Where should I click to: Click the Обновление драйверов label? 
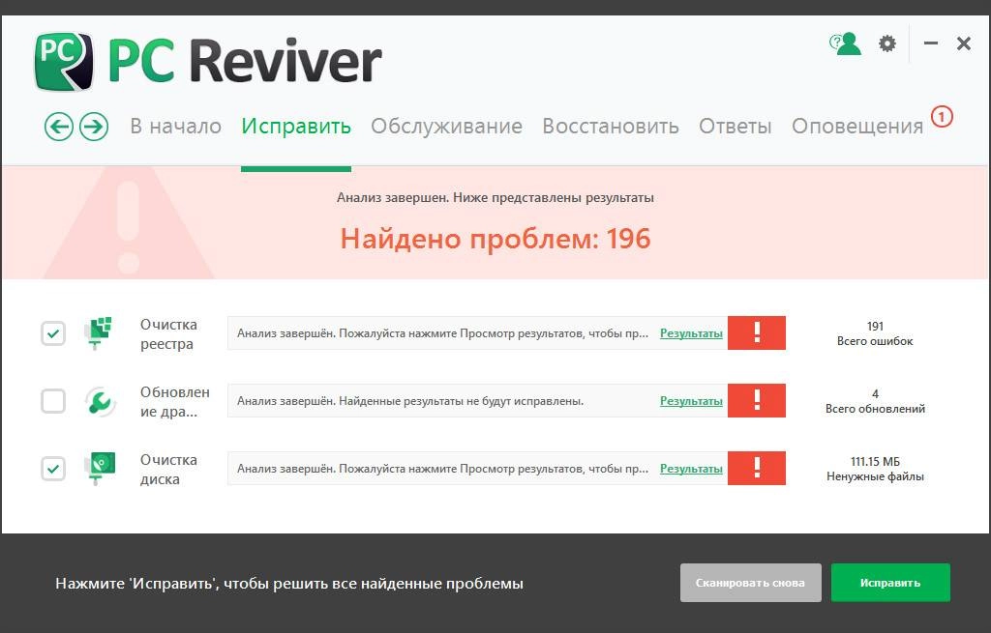[x=175, y=401]
